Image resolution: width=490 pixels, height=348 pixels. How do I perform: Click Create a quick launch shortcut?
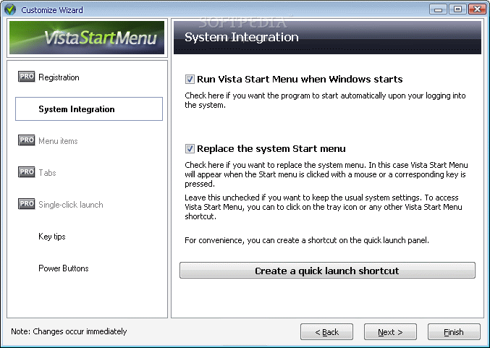point(327,270)
